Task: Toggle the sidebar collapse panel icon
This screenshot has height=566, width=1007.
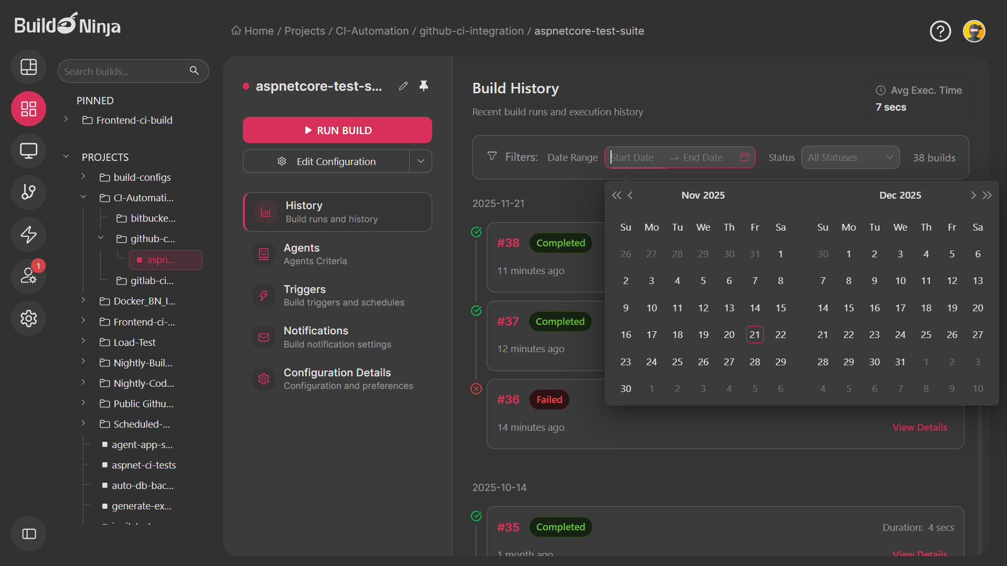Action: click(x=28, y=534)
